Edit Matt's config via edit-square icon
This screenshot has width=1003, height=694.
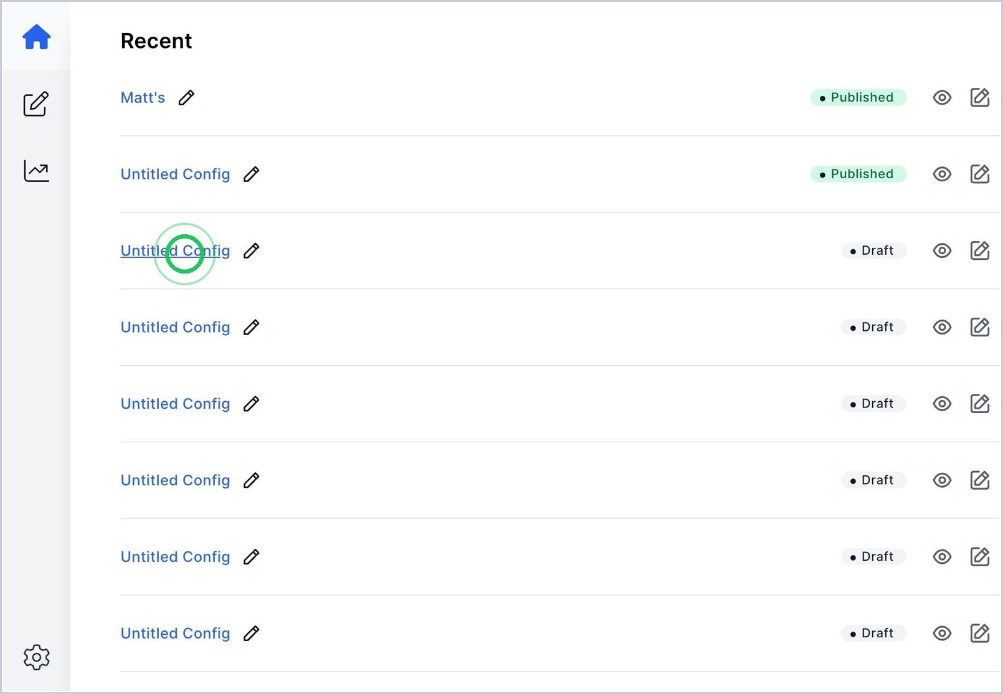click(x=980, y=97)
